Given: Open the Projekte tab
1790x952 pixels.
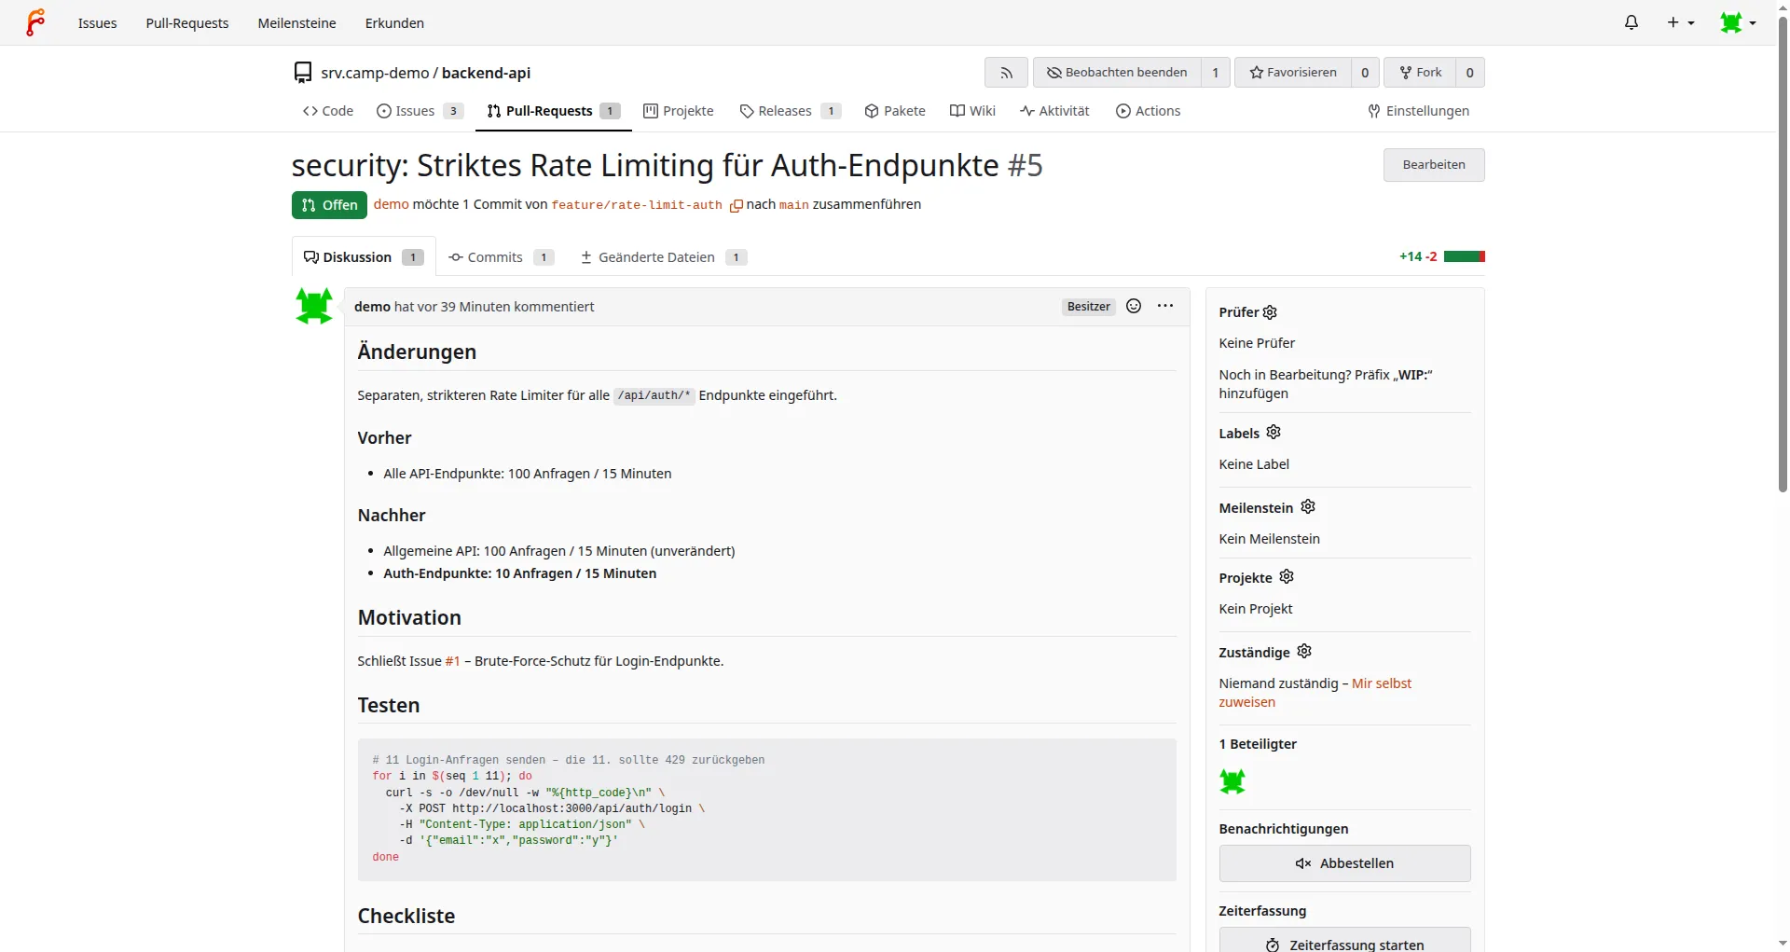Looking at the screenshot, I should pyautogui.click(x=679, y=111).
